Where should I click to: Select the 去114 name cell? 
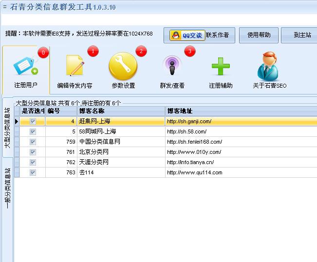coord(121,172)
